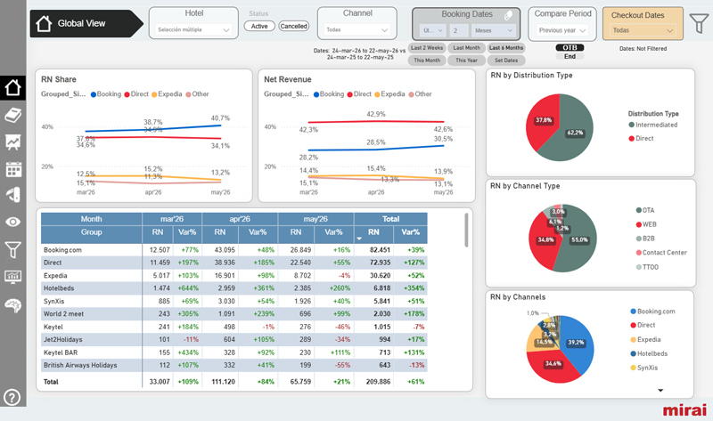Click the mirai logo
Screen dimensions: 713x421
[x=684, y=409]
